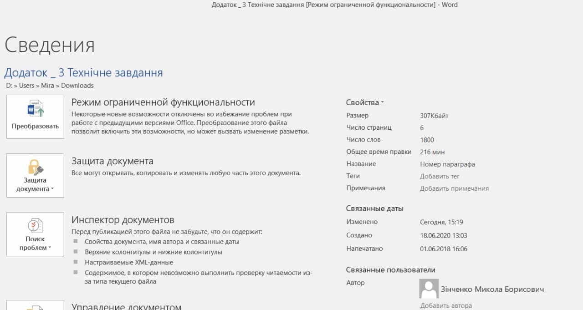This screenshot has width=583, height=310.
Task: Select author name Зінченко Микола Борисович
Action: click(492, 289)
